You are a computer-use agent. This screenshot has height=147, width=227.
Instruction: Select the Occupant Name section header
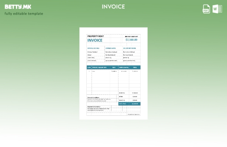130,48
